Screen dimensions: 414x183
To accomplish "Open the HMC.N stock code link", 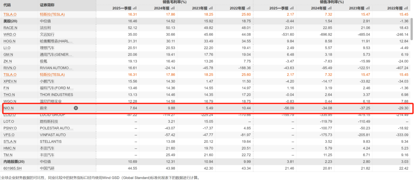I will tap(10, 148).
